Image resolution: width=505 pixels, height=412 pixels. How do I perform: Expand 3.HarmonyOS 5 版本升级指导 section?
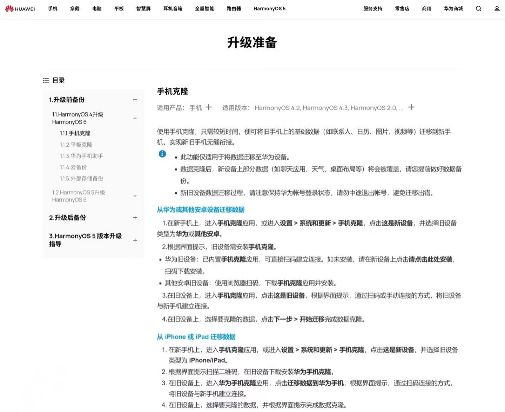click(135, 240)
